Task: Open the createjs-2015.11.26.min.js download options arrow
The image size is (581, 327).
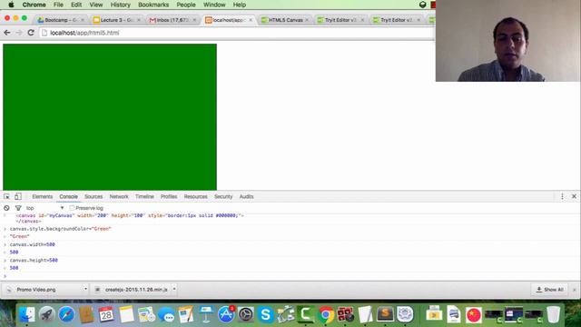Action: coord(174,289)
